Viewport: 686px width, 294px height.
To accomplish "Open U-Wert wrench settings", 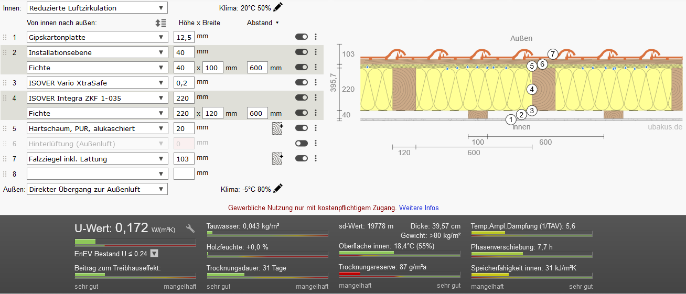I will 190,228.
